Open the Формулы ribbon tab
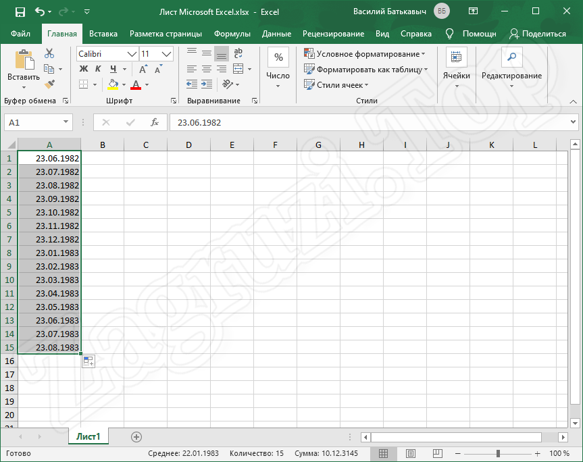 tap(232, 34)
